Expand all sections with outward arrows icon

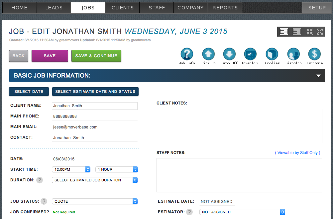(x=320, y=32)
